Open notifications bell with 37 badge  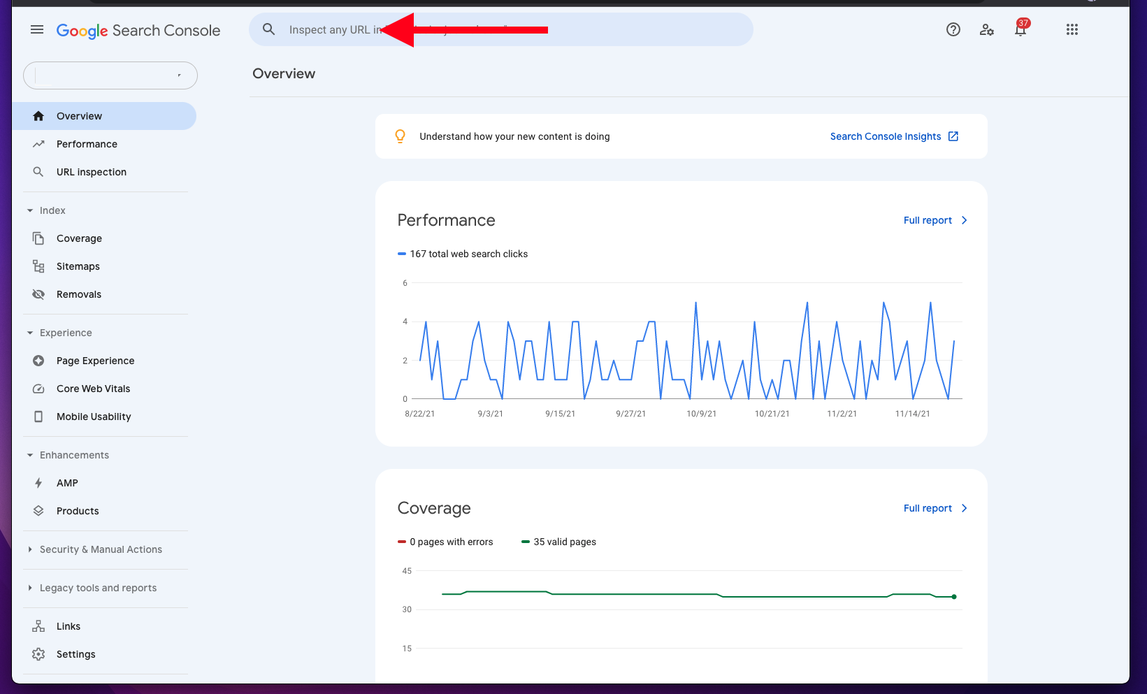1021,28
